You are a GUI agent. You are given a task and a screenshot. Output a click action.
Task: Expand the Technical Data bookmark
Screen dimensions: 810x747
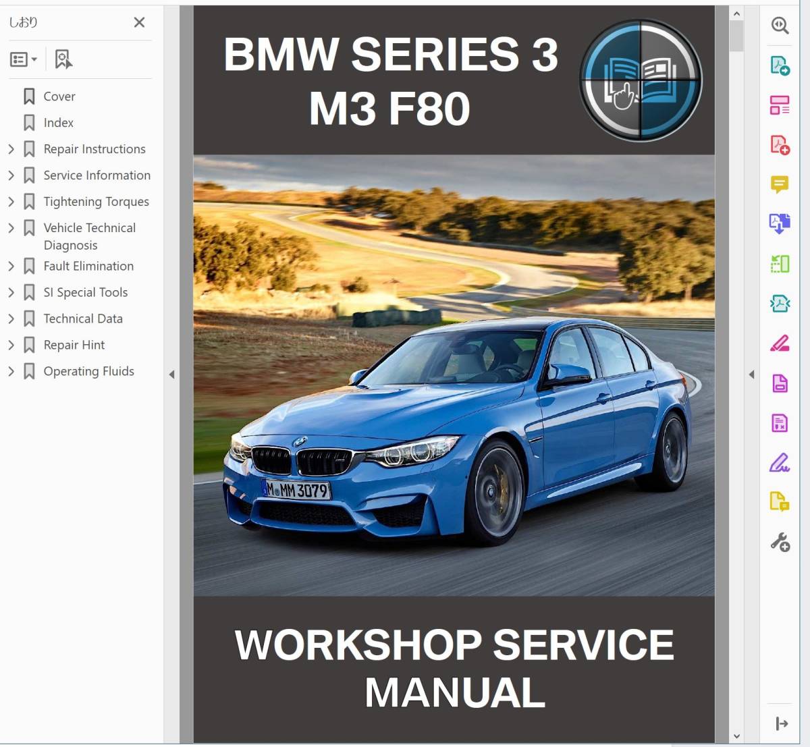[11, 319]
